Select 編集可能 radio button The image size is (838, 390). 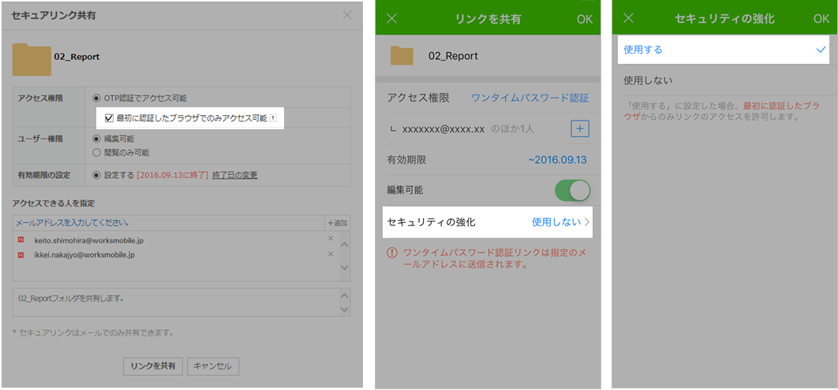pos(96,139)
